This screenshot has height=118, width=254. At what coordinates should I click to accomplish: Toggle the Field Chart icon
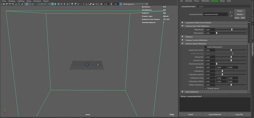point(39,4)
